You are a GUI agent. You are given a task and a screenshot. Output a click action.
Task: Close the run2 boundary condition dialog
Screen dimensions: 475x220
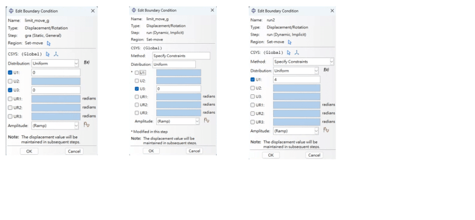pos(332,11)
